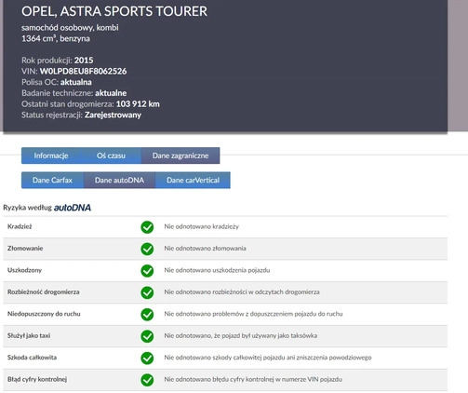
Task: Click the Rozbieżność drogomierza label
Action: pyautogui.click(x=44, y=292)
